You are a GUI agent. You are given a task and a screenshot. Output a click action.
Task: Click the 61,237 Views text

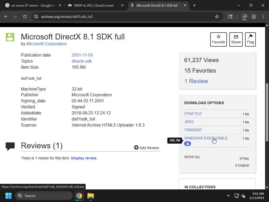[201, 60]
